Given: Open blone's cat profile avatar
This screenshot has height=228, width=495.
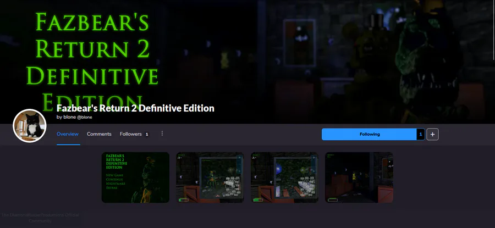Looking at the screenshot, I should [x=30, y=126].
